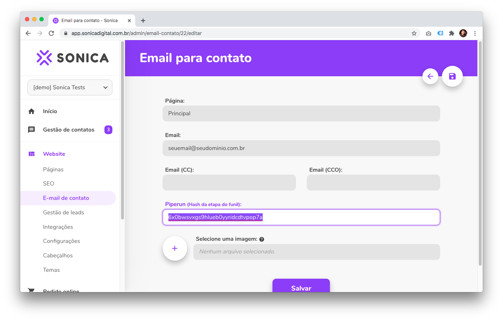Focus the Email (CCO) field
Image resolution: width=503 pixels, height=321 pixels.
373,183
